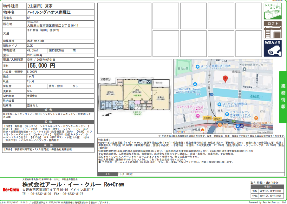287x204 pixels.
Task: Click the システムキッチン feature icon
Action: [x=272, y=11]
